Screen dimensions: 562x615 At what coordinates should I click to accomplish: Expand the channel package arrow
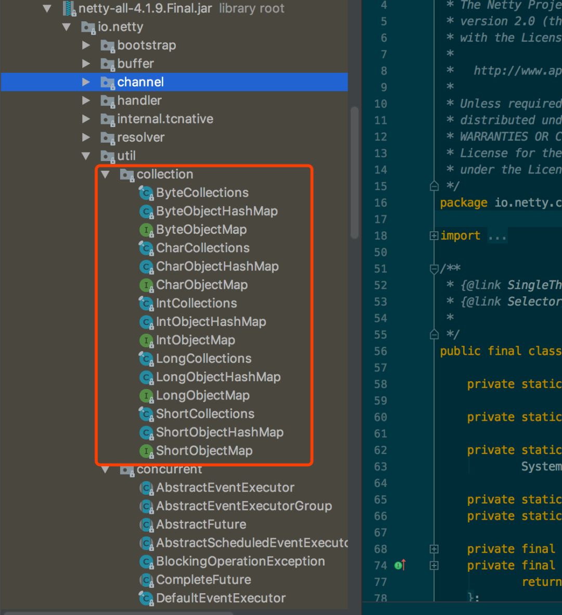click(x=86, y=82)
